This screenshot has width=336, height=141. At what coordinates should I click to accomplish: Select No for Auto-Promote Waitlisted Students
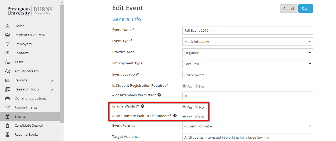point(197,117)
